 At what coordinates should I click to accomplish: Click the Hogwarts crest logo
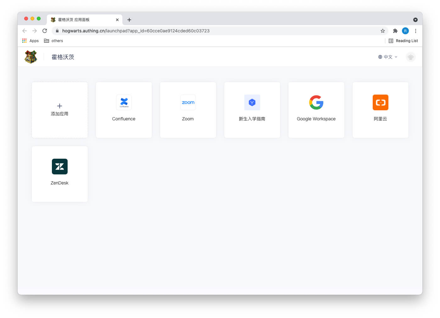click(x=31, y=57)
